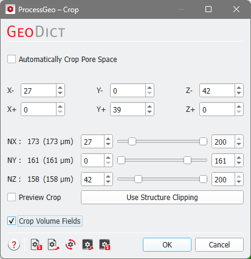Decrease NZ lower bound with down arrow

(108, 182)
